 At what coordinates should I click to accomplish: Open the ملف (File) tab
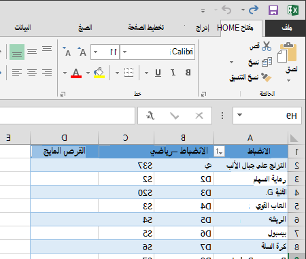click(286, 28)
